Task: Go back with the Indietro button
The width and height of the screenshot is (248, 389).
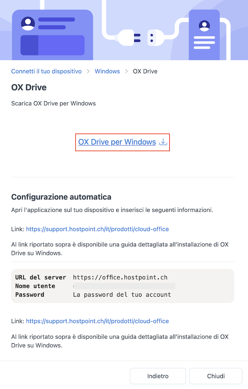Action: 158,376
